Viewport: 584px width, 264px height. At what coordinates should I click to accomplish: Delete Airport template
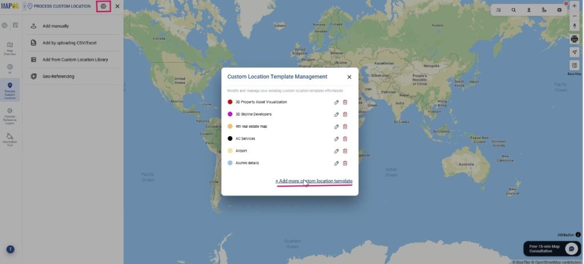[345, 151]
